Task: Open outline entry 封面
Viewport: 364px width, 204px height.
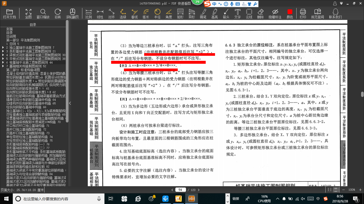Action: point(9,29)
